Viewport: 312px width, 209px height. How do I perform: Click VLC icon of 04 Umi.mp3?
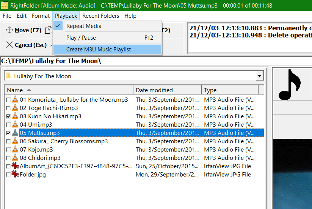15,124
